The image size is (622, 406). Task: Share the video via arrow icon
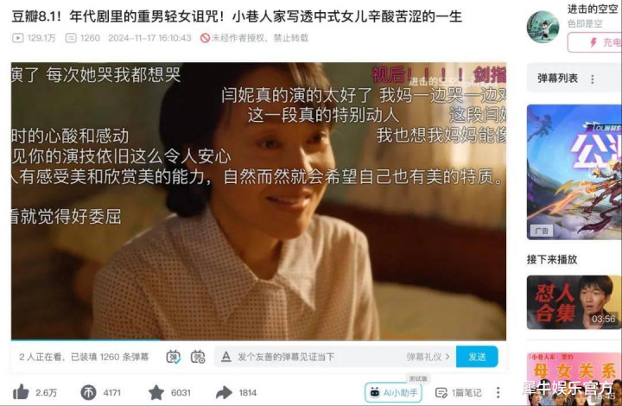tap(224, 392)
